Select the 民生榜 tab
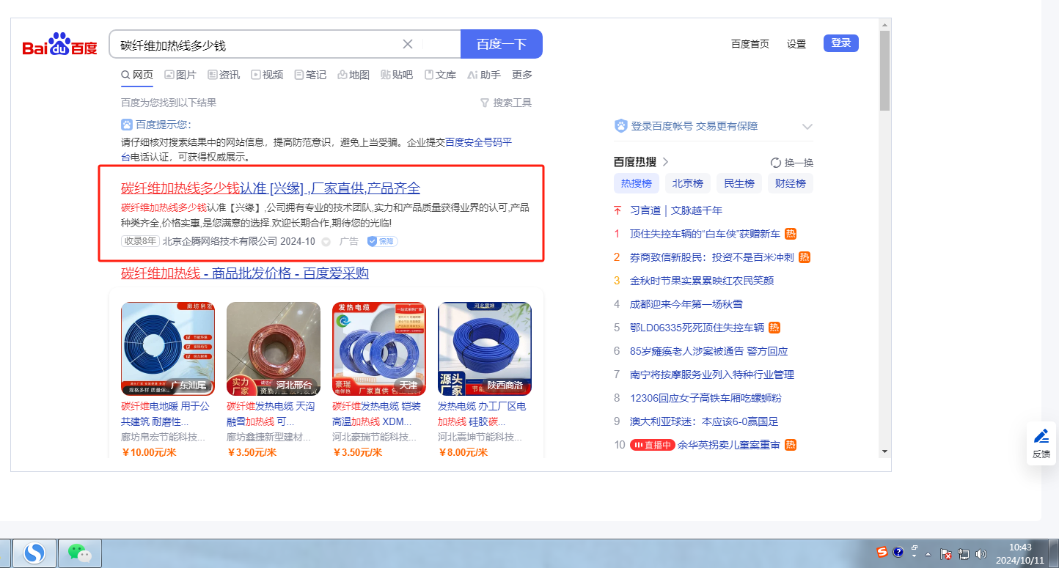Screen dimensions: 1059x568 [x=739, y=183]
